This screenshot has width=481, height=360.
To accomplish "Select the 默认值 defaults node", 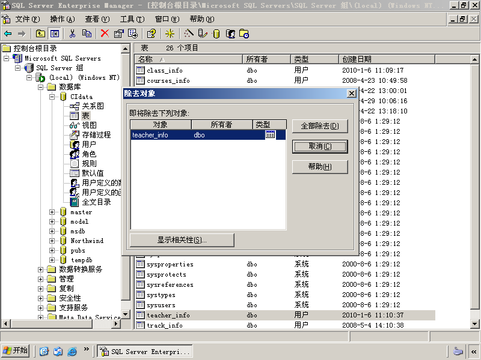I will [93, 173].
